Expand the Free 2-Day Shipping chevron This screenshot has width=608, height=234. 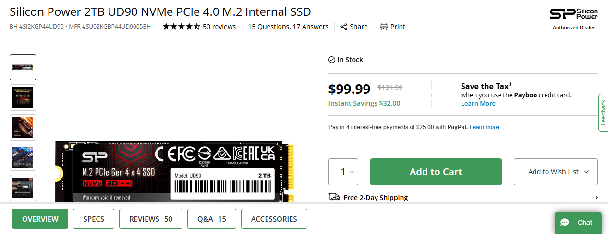point(596,198)
